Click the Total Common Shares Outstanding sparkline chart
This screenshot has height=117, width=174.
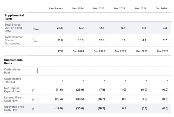36,40
